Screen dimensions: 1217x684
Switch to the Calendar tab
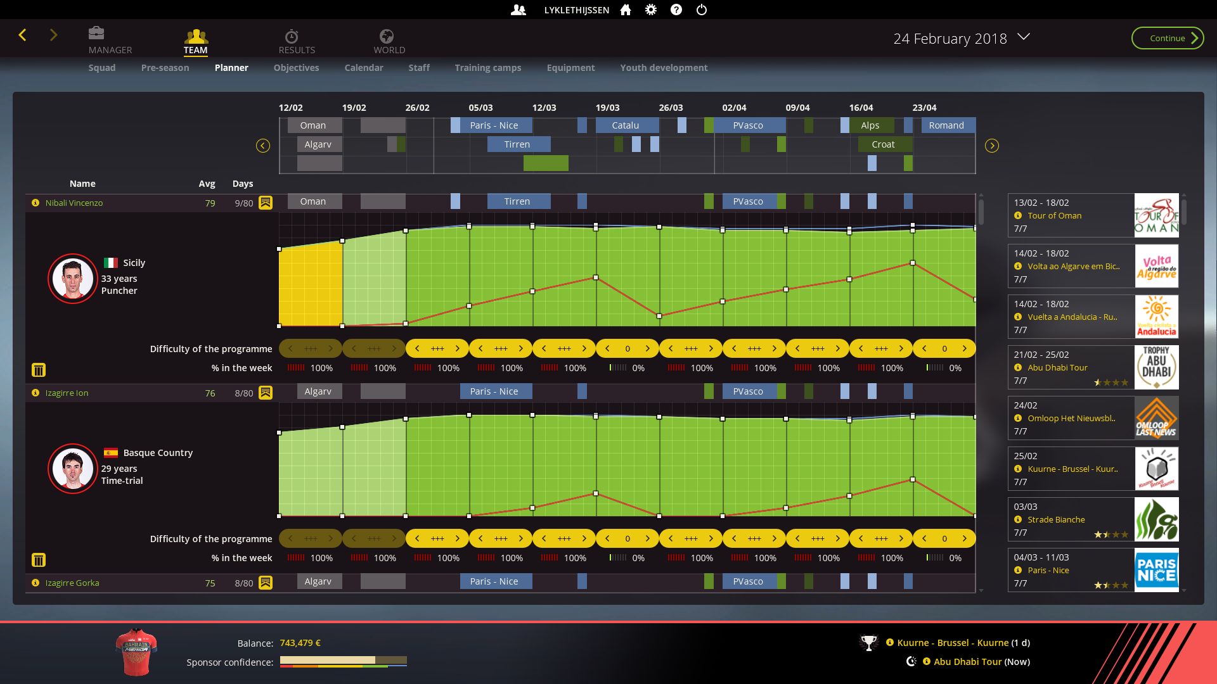click(x=363, y=68)
